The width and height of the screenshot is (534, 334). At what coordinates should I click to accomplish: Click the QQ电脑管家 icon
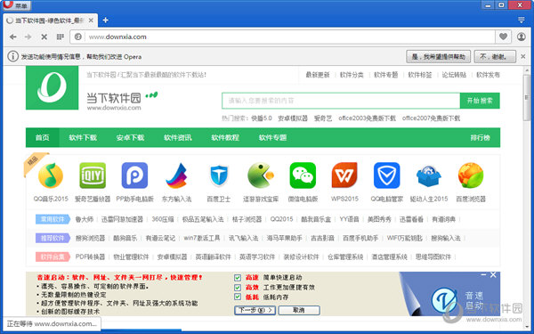387,175
